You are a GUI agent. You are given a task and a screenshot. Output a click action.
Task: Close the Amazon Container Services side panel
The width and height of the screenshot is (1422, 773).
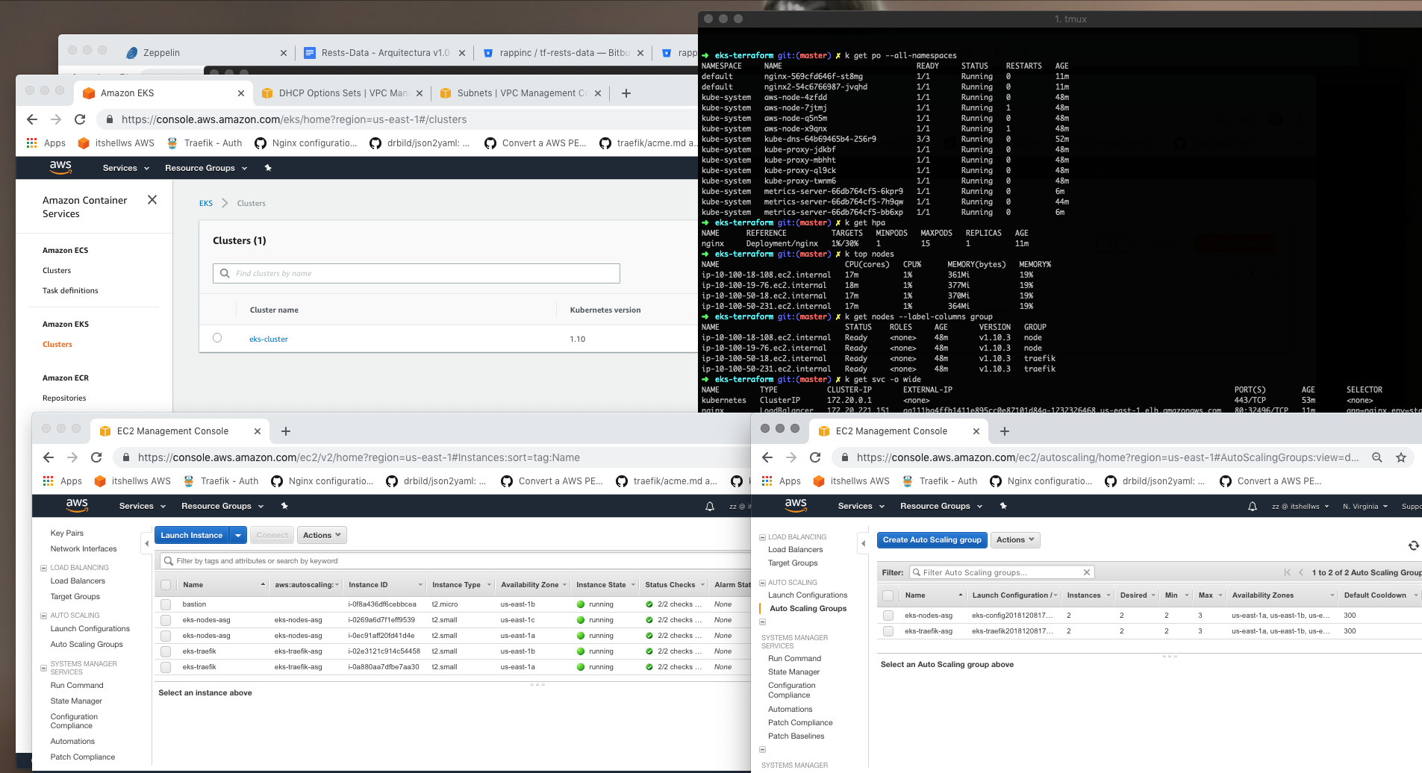[152, 200]
